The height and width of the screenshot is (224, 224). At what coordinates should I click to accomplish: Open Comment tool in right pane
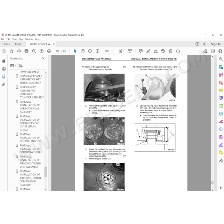pos(221,90)
